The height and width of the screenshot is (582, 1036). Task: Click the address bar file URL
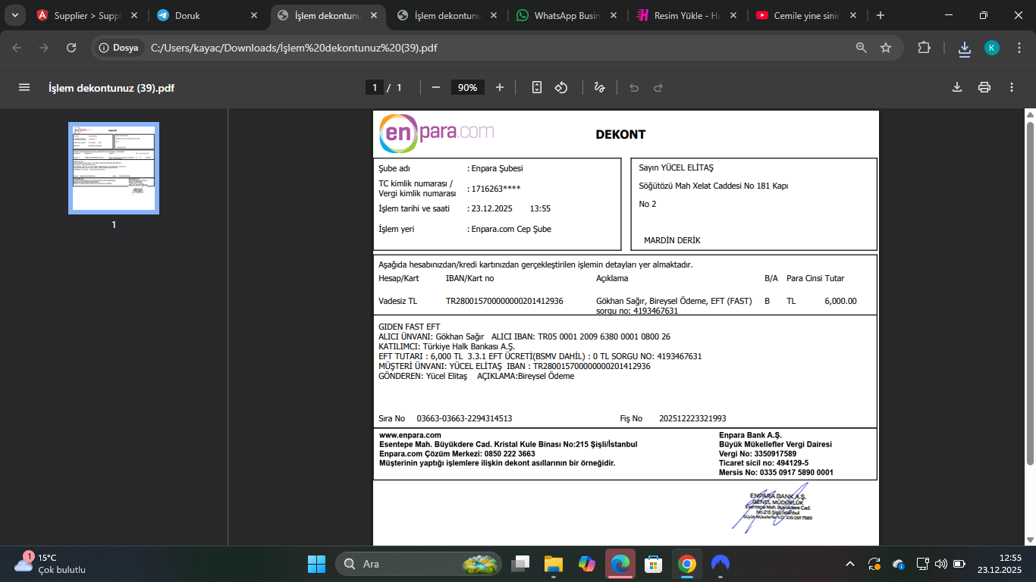294,48
